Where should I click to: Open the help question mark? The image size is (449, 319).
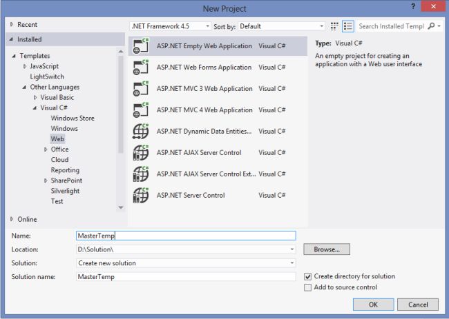(413, 6)
